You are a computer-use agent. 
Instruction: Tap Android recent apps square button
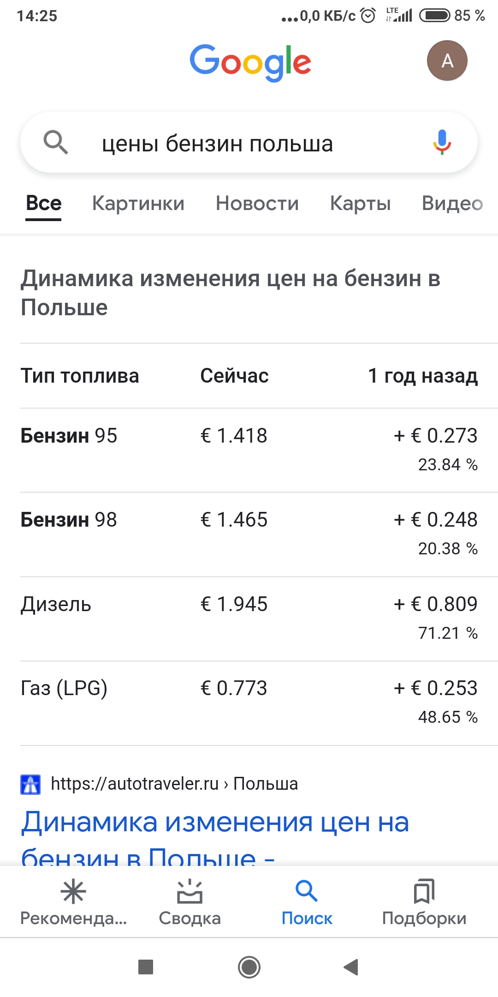[146, 967]
